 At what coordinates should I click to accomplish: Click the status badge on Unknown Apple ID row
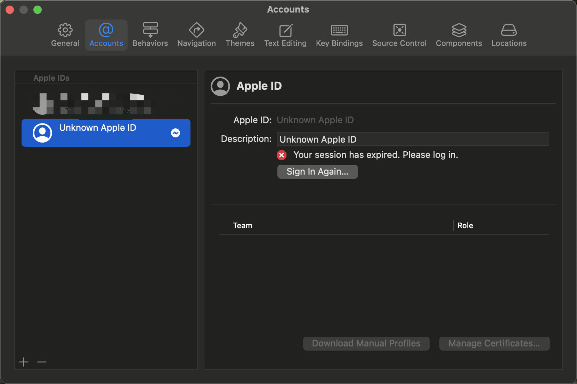pos(176,133)
